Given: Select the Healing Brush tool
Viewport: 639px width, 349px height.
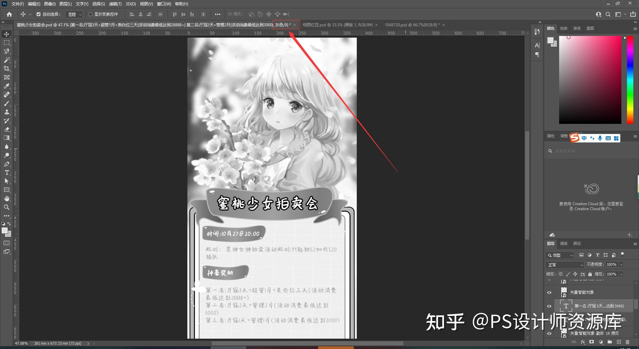Looking at the screenshot, I should (7, 95).
